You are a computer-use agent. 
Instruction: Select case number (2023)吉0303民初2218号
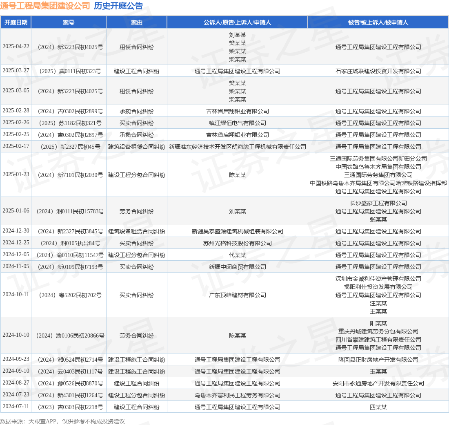(70, 407)
